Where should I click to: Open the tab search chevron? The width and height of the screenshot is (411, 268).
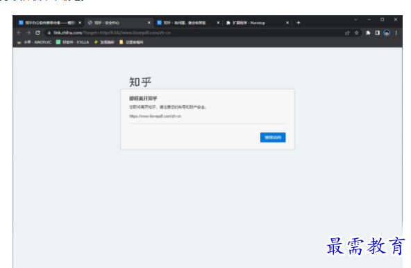tap(355, 19)
